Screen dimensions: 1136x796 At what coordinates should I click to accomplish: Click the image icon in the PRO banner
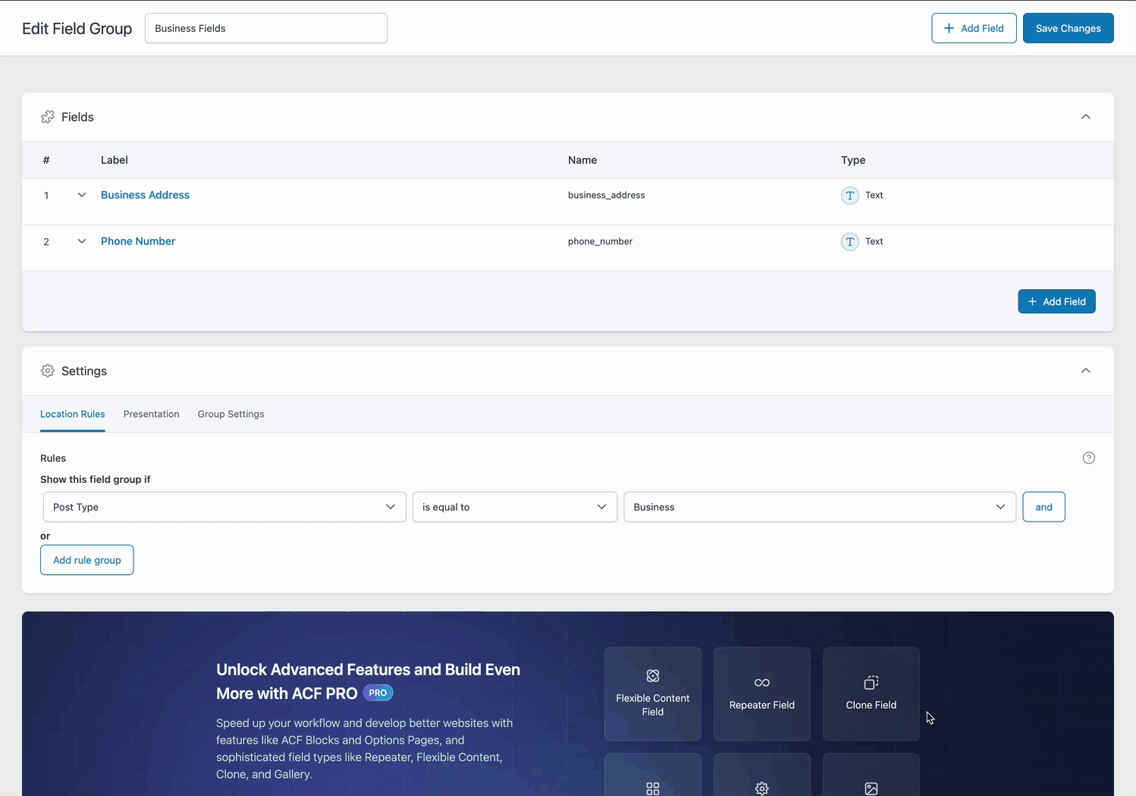click(871, 787)
